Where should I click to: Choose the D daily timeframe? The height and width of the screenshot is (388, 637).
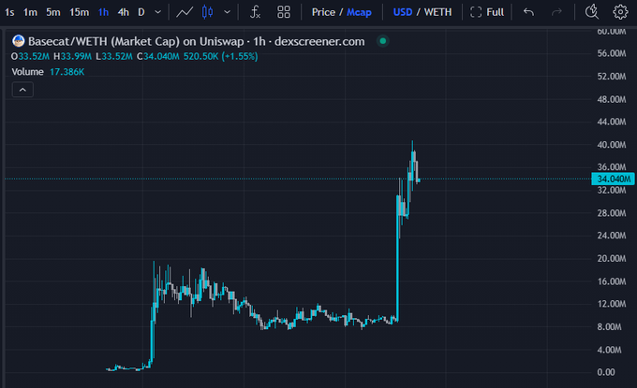pyautogui.click(x=141, y=12)
